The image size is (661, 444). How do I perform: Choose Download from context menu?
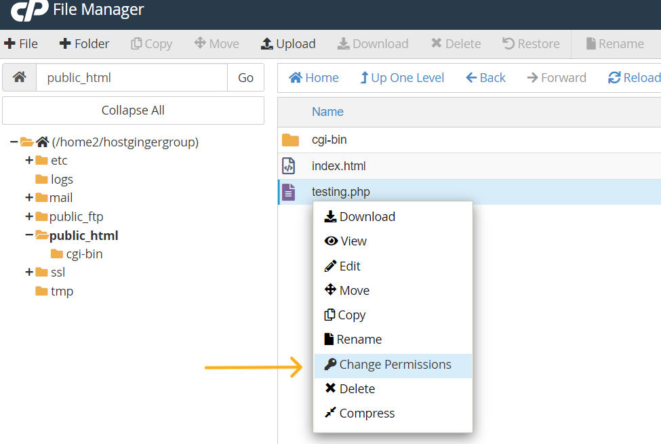point(393,217)
